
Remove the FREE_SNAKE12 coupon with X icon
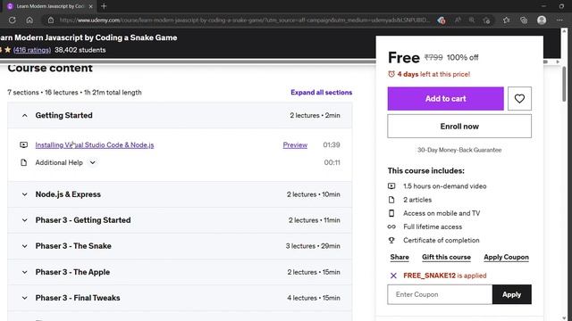point(393,276)
